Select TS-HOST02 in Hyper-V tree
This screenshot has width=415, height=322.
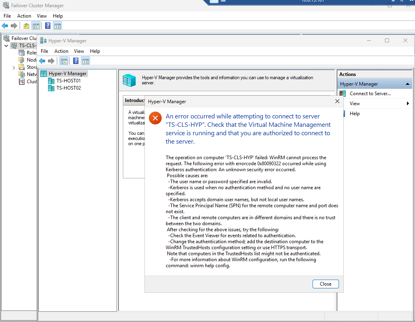[x=68, y=88]
